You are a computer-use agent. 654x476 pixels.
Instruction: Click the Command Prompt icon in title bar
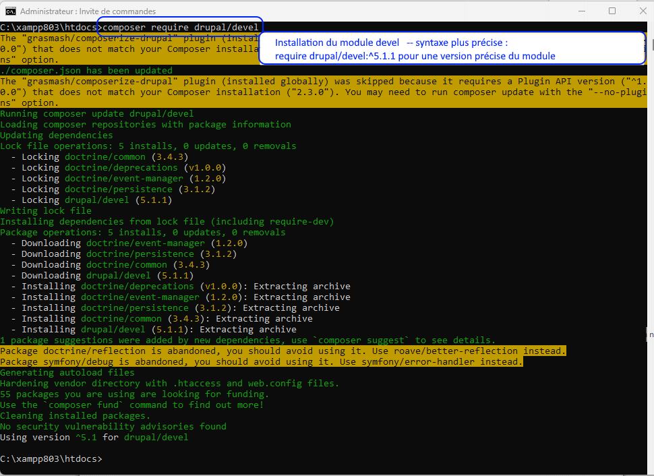point(11,11)
